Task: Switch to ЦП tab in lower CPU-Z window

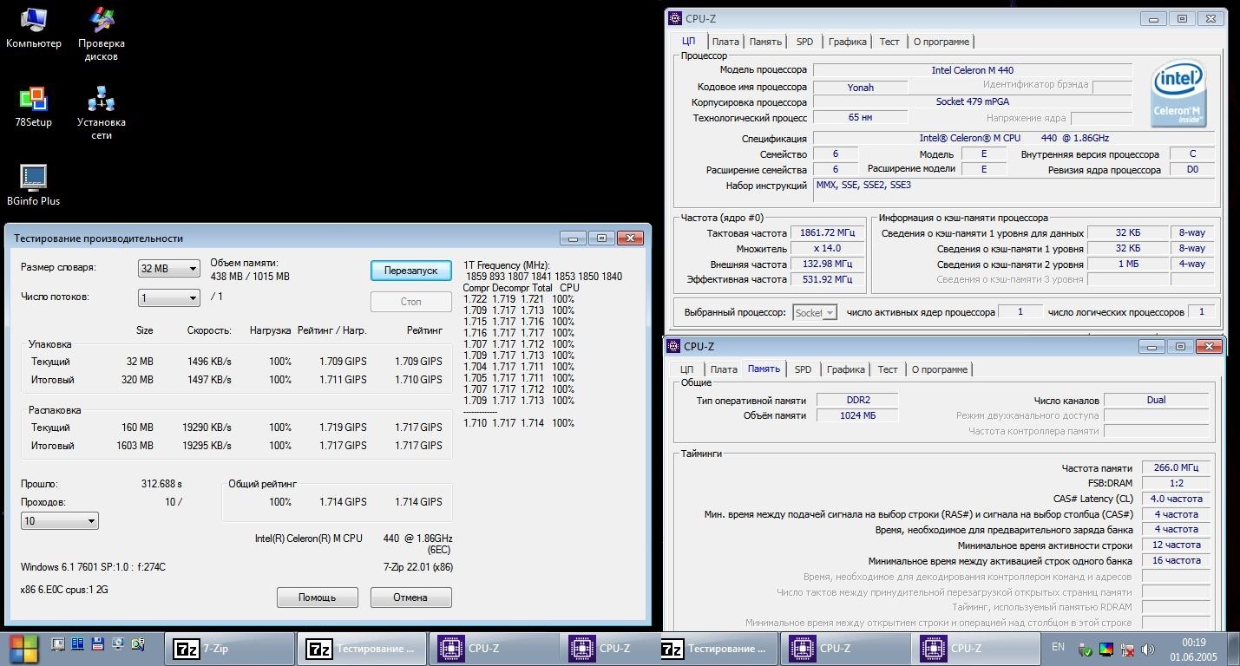Action: [x=686, y=369]
